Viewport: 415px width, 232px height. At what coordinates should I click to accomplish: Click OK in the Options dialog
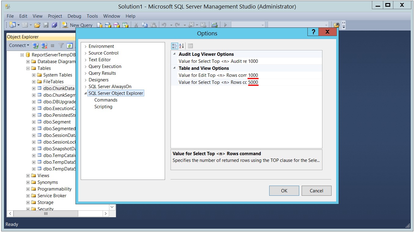(x=284, y=191)
